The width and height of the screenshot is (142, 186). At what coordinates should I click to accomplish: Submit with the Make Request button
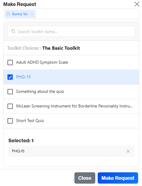click(118, 178)
